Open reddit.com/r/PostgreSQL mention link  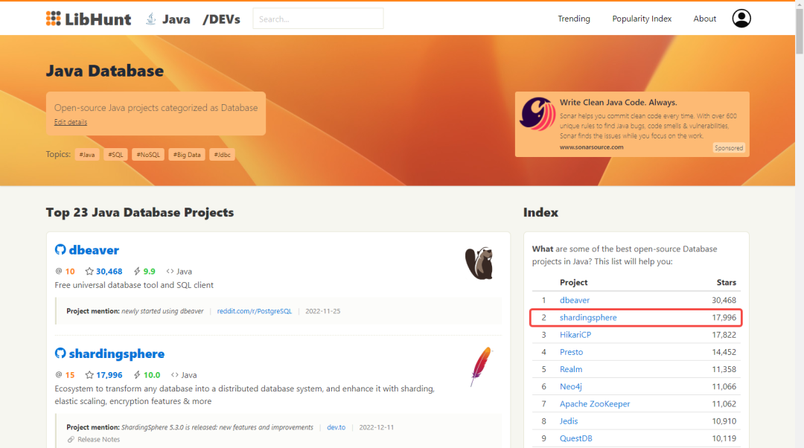coord(255,311)
